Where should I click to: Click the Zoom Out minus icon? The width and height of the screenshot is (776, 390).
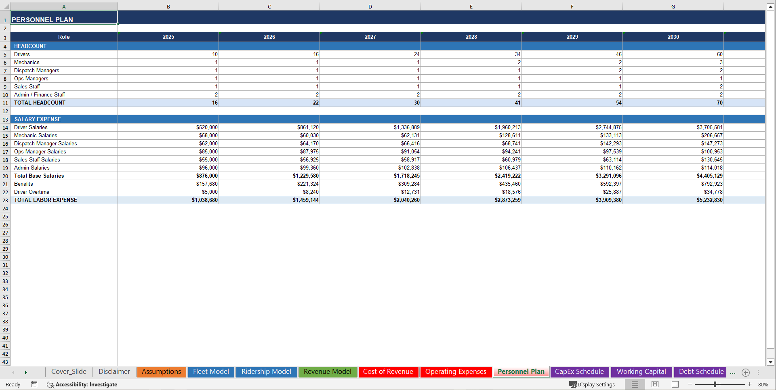coord(690,384)
